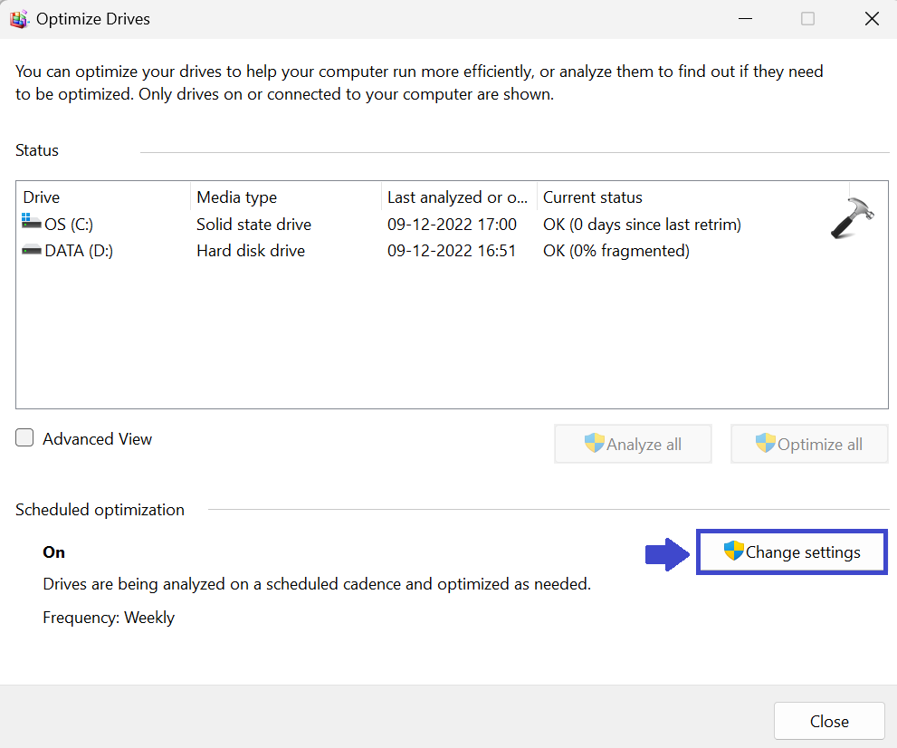Maximize the Optimize Drives window
Image resolution: width=897 pixels, height=748 pixels.
(807, 19)
